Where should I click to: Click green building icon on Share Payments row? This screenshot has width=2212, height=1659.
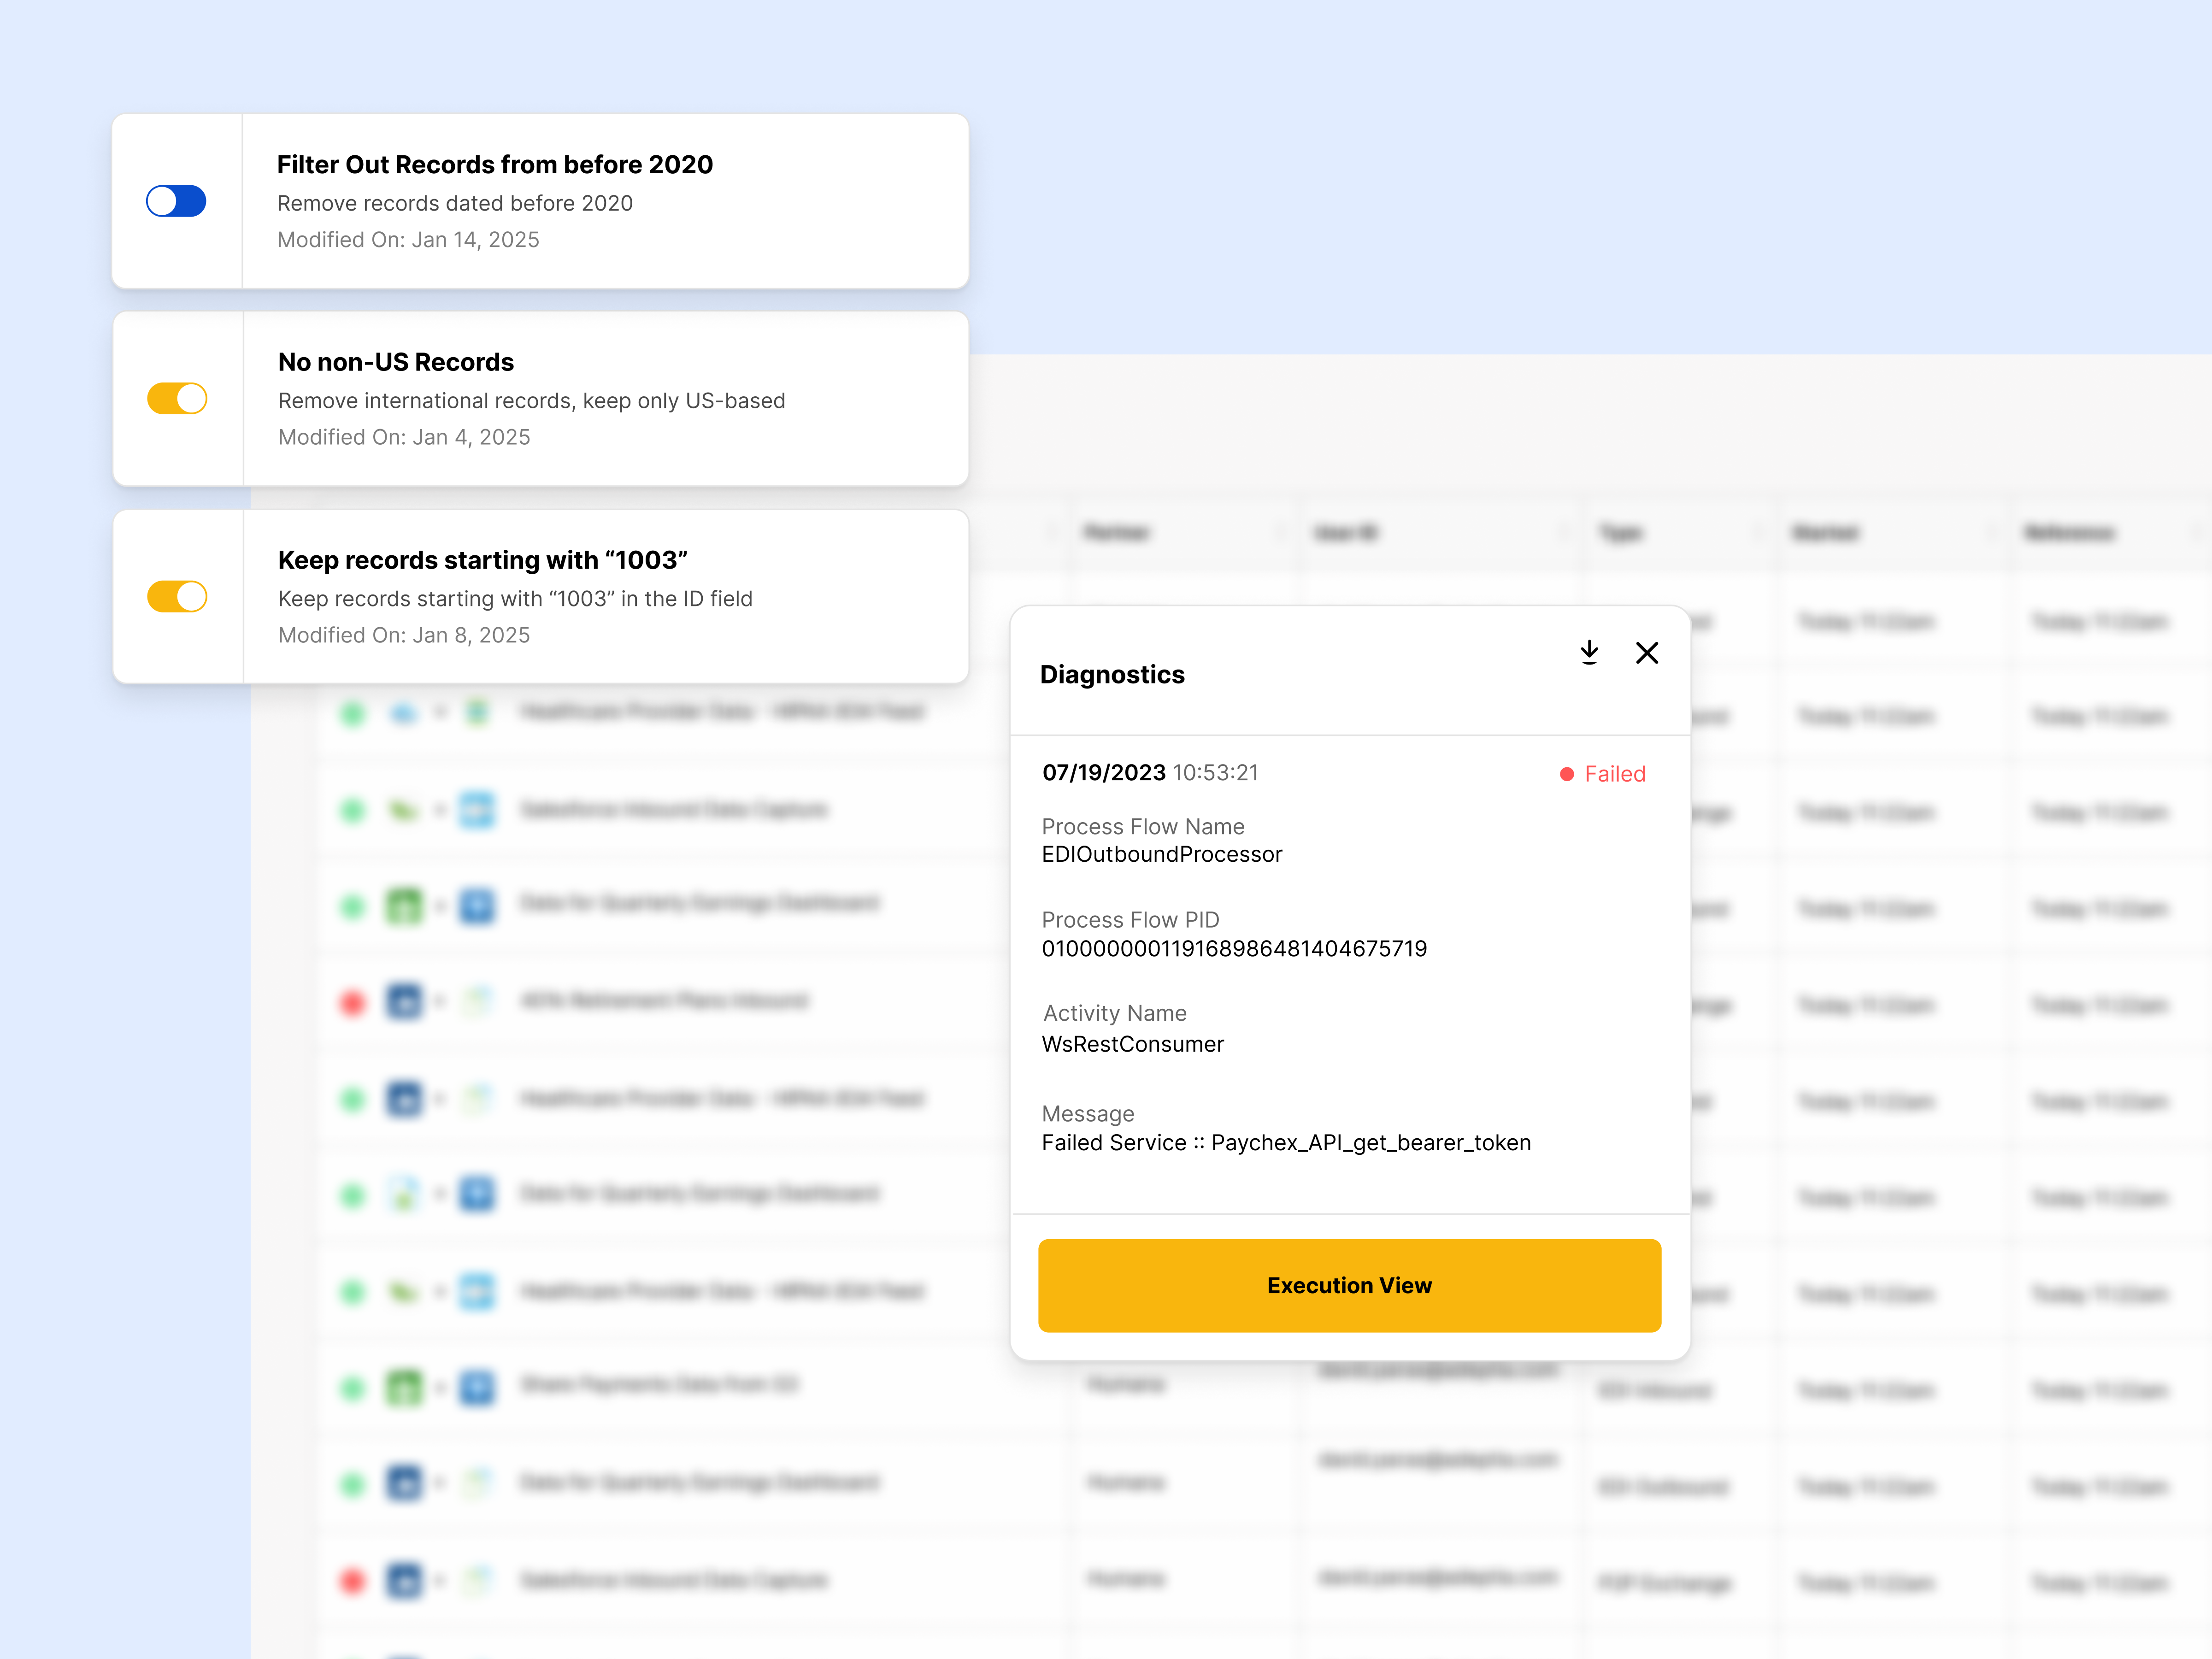(x=404, y=1387)
